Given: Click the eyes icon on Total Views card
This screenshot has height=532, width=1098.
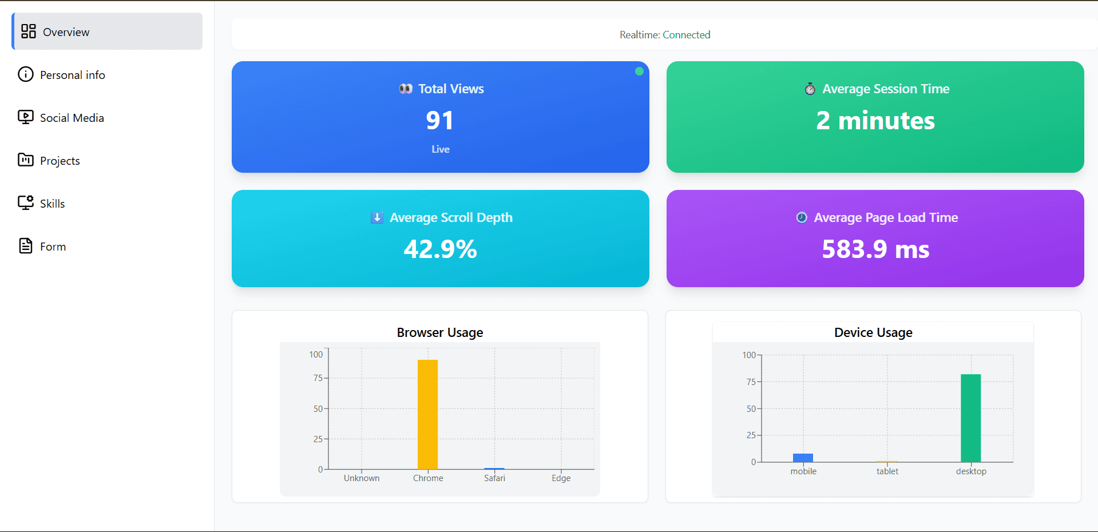Looking at the screenshot, I should (406, 89).
